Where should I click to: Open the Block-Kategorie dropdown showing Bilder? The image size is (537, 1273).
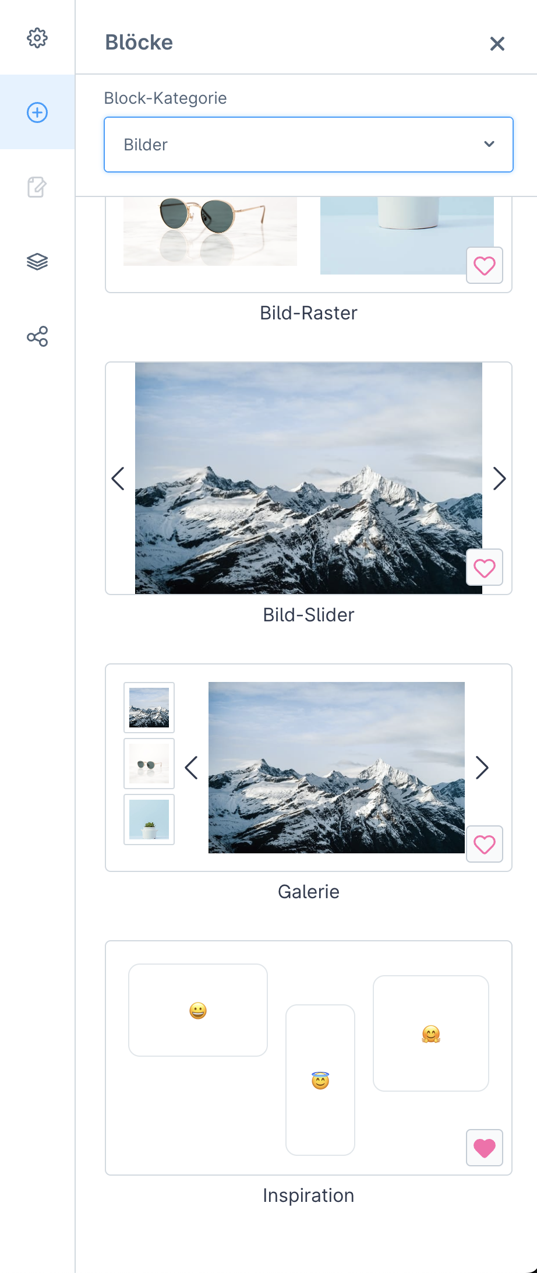[309, 145]
